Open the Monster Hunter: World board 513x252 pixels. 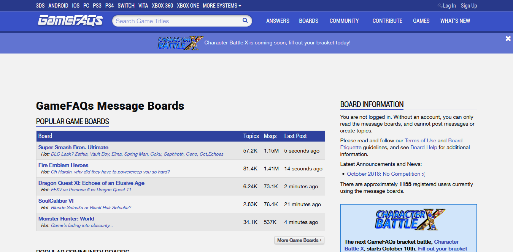[66, 219]
